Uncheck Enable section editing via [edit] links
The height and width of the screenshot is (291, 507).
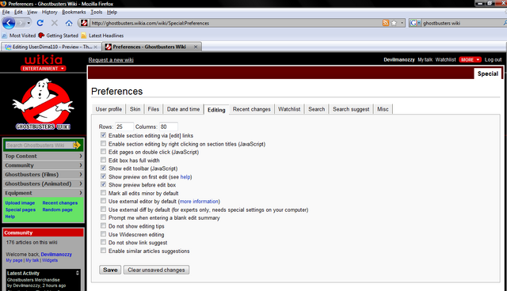click(x=103, y=135)
